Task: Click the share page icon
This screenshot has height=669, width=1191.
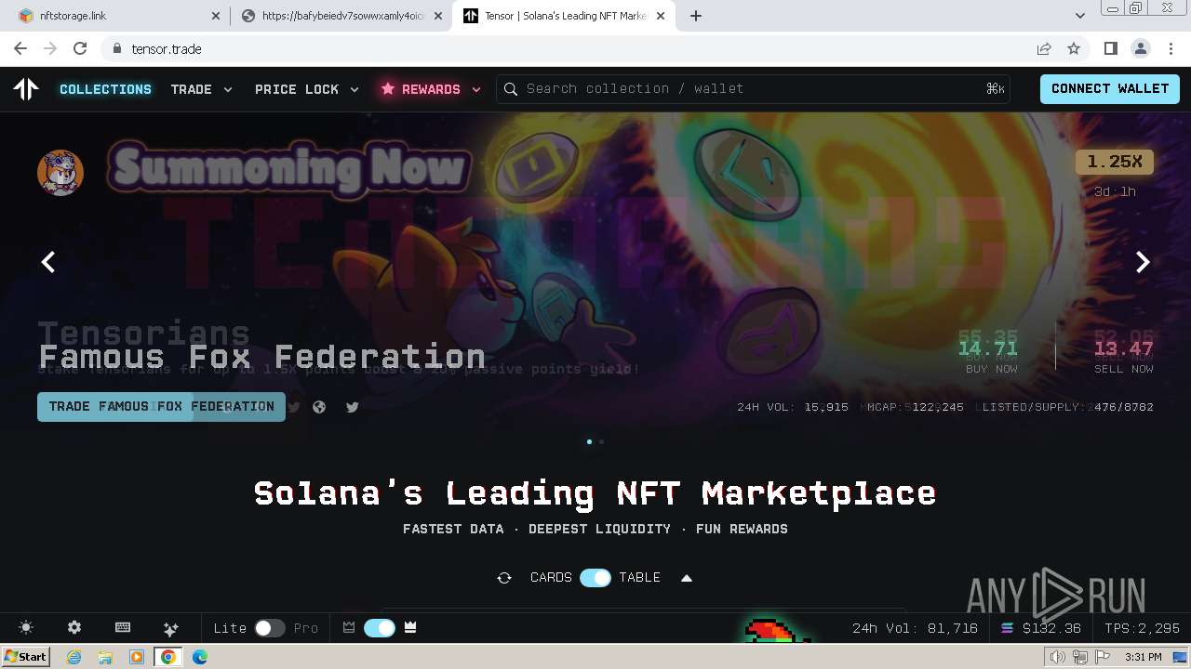Action: [x=1044, y=48]
